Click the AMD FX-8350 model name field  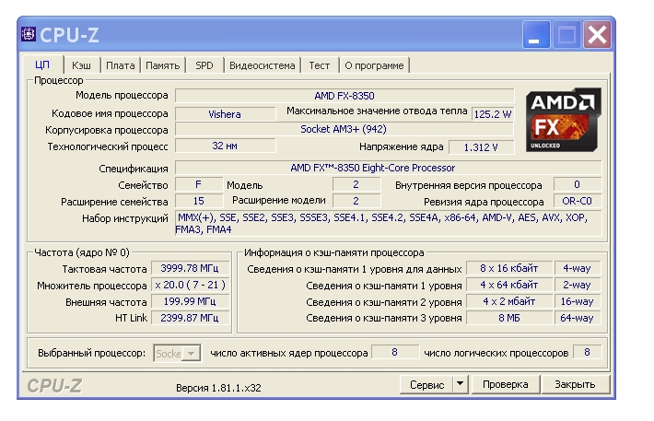coord(344,96)
